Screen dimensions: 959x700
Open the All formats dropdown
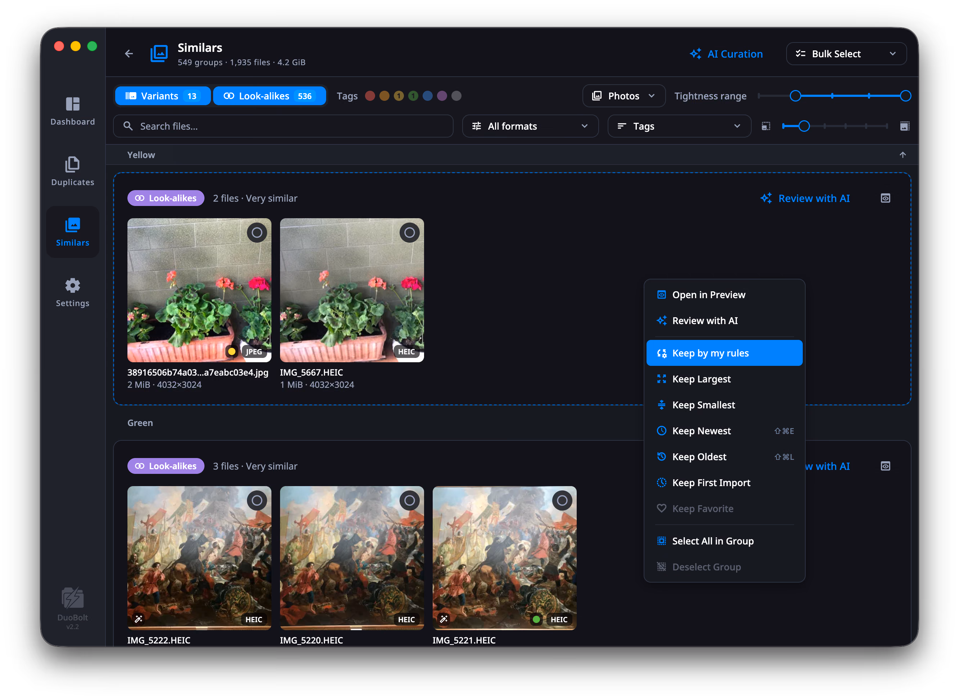point(530,126)
